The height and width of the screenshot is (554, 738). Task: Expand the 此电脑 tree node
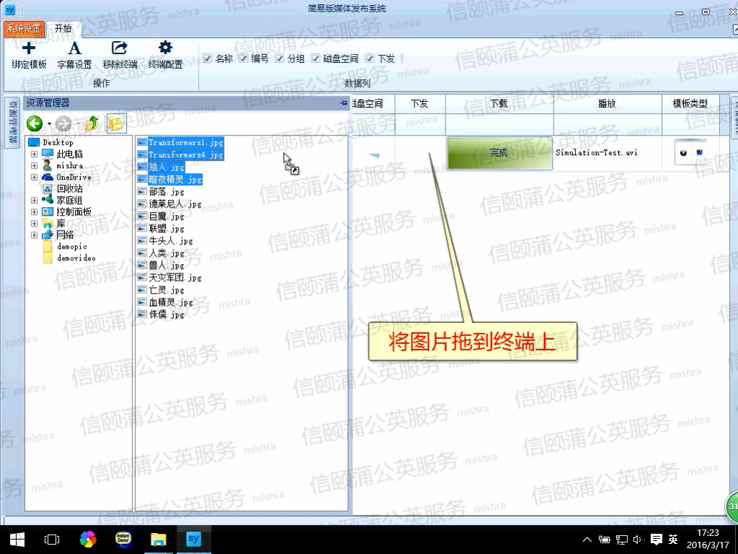tap(34, 154)
